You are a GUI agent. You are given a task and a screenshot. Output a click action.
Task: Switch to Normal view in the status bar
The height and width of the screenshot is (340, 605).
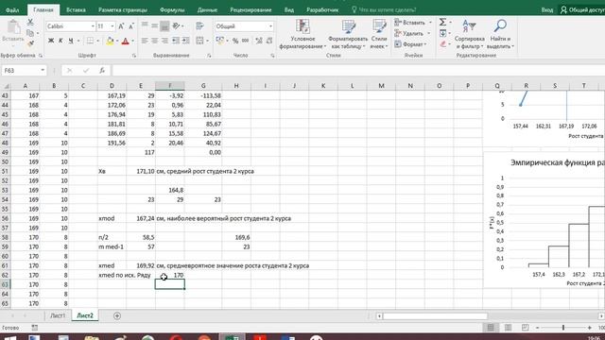click(491, 328)
